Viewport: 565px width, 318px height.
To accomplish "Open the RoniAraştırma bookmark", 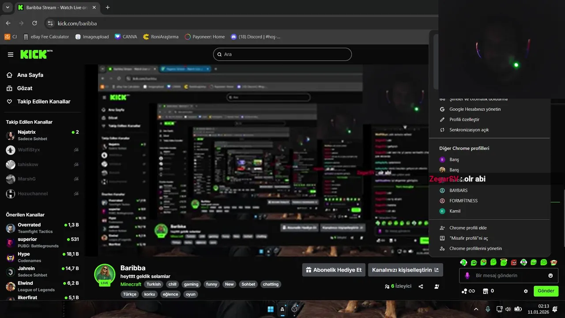I will click(161, 37).
